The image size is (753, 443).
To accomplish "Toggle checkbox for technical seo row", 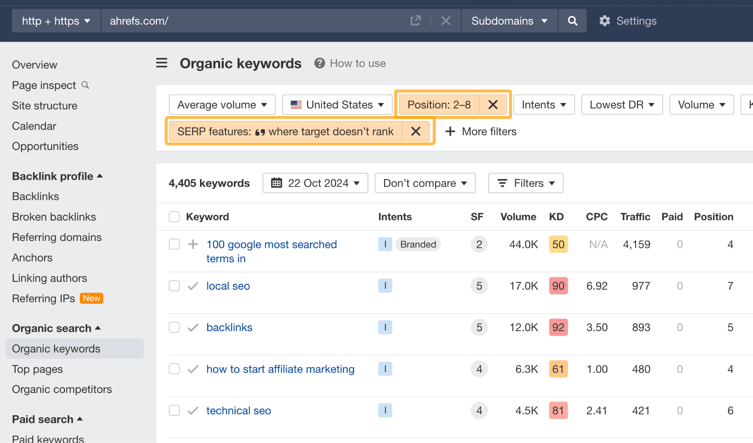I will point(174,411).
